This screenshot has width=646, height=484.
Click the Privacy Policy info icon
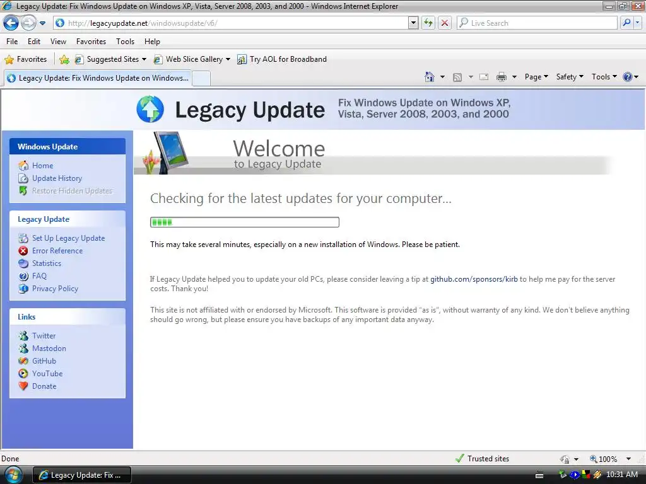[23, 289]
